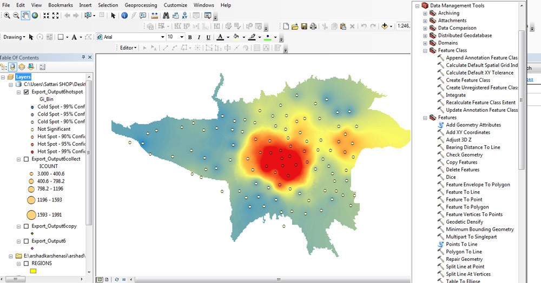Image resolution: width=541 pixels, height=283 pixels.
Task: Select the Pan hand tool
Action: pos(25,16)
